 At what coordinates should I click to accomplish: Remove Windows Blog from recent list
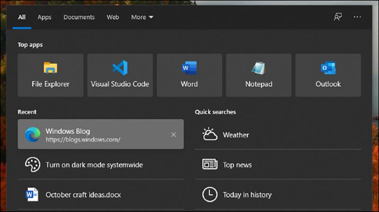click(173, 135)
